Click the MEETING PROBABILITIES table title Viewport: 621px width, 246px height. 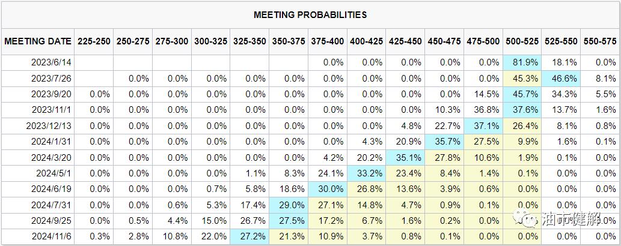point(310,14)
